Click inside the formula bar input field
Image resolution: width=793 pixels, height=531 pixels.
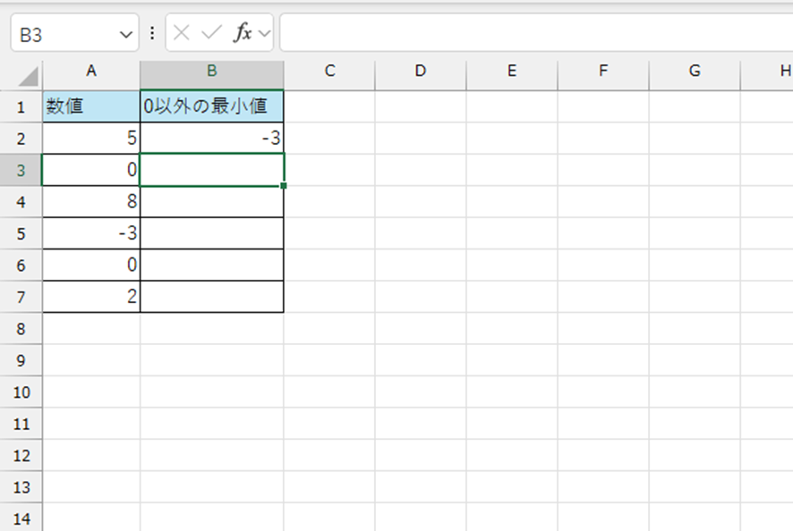[x=535, y=33]
